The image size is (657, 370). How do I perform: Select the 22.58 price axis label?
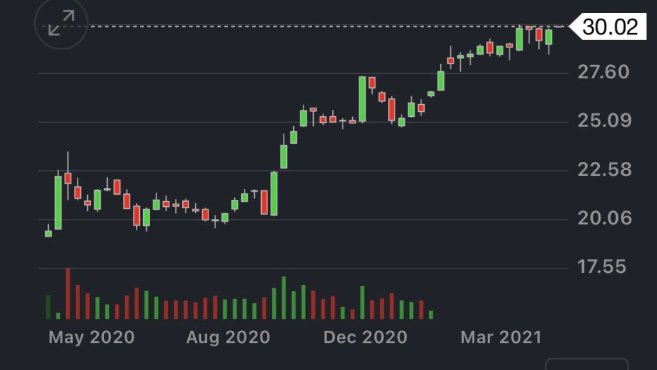click(x=603, y=170)
